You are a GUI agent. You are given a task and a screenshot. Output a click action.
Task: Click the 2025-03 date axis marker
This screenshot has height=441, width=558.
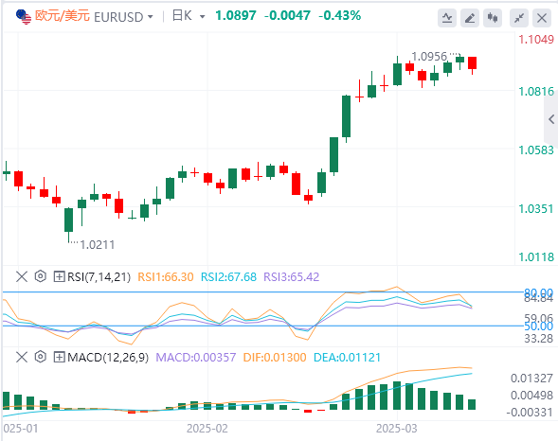396,428
